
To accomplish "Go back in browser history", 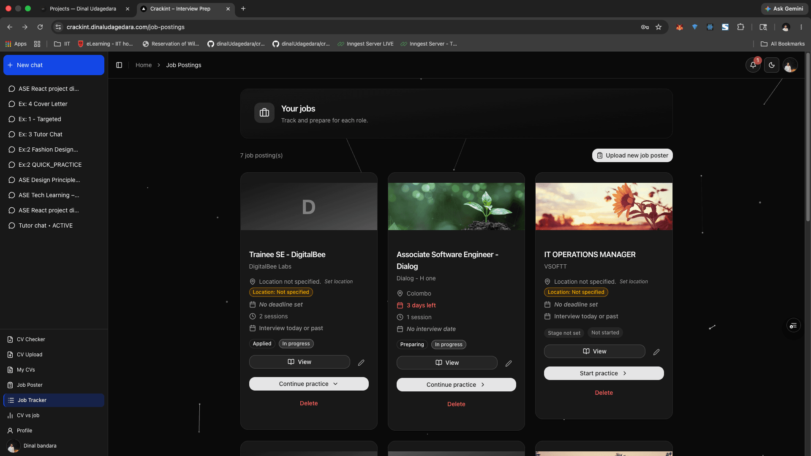I will [x=10, y=27].
